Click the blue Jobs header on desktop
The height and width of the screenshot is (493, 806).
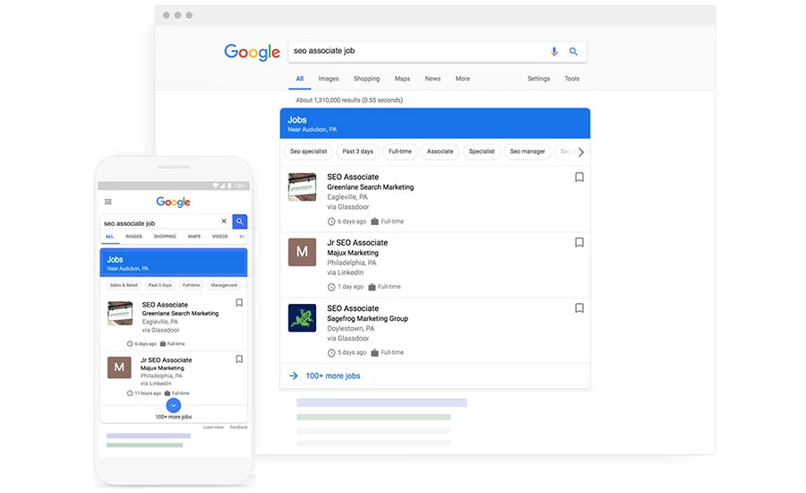[434, 124]
